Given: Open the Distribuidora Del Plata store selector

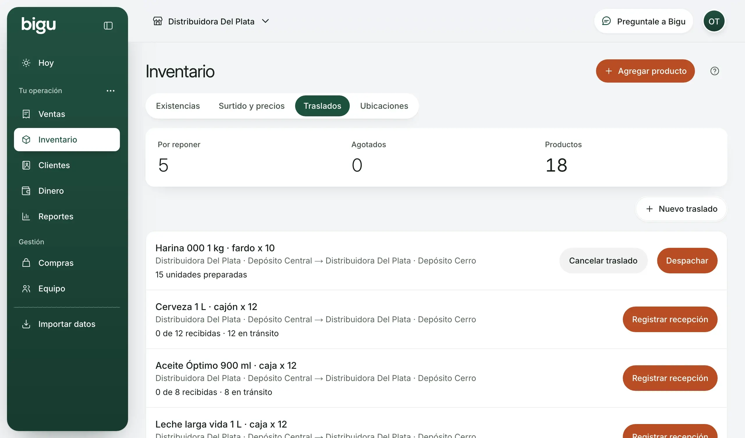Looking at the screenshot, I should [x=211, y=21].
